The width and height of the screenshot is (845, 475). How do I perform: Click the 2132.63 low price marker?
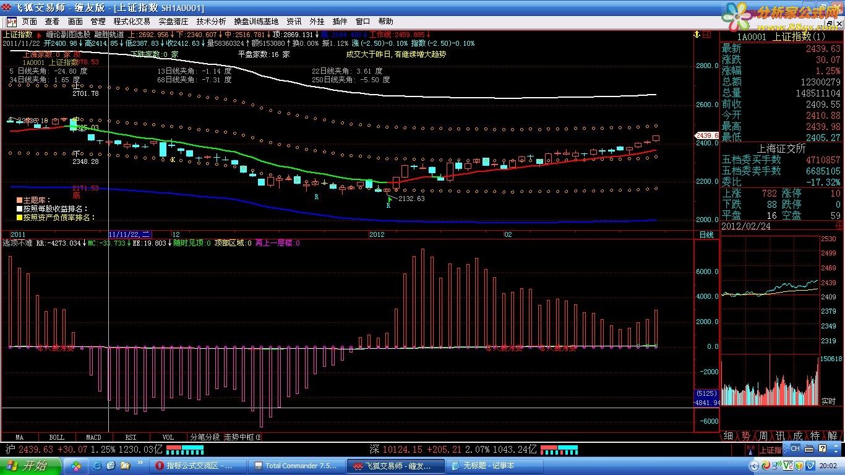tap(411, 199)
